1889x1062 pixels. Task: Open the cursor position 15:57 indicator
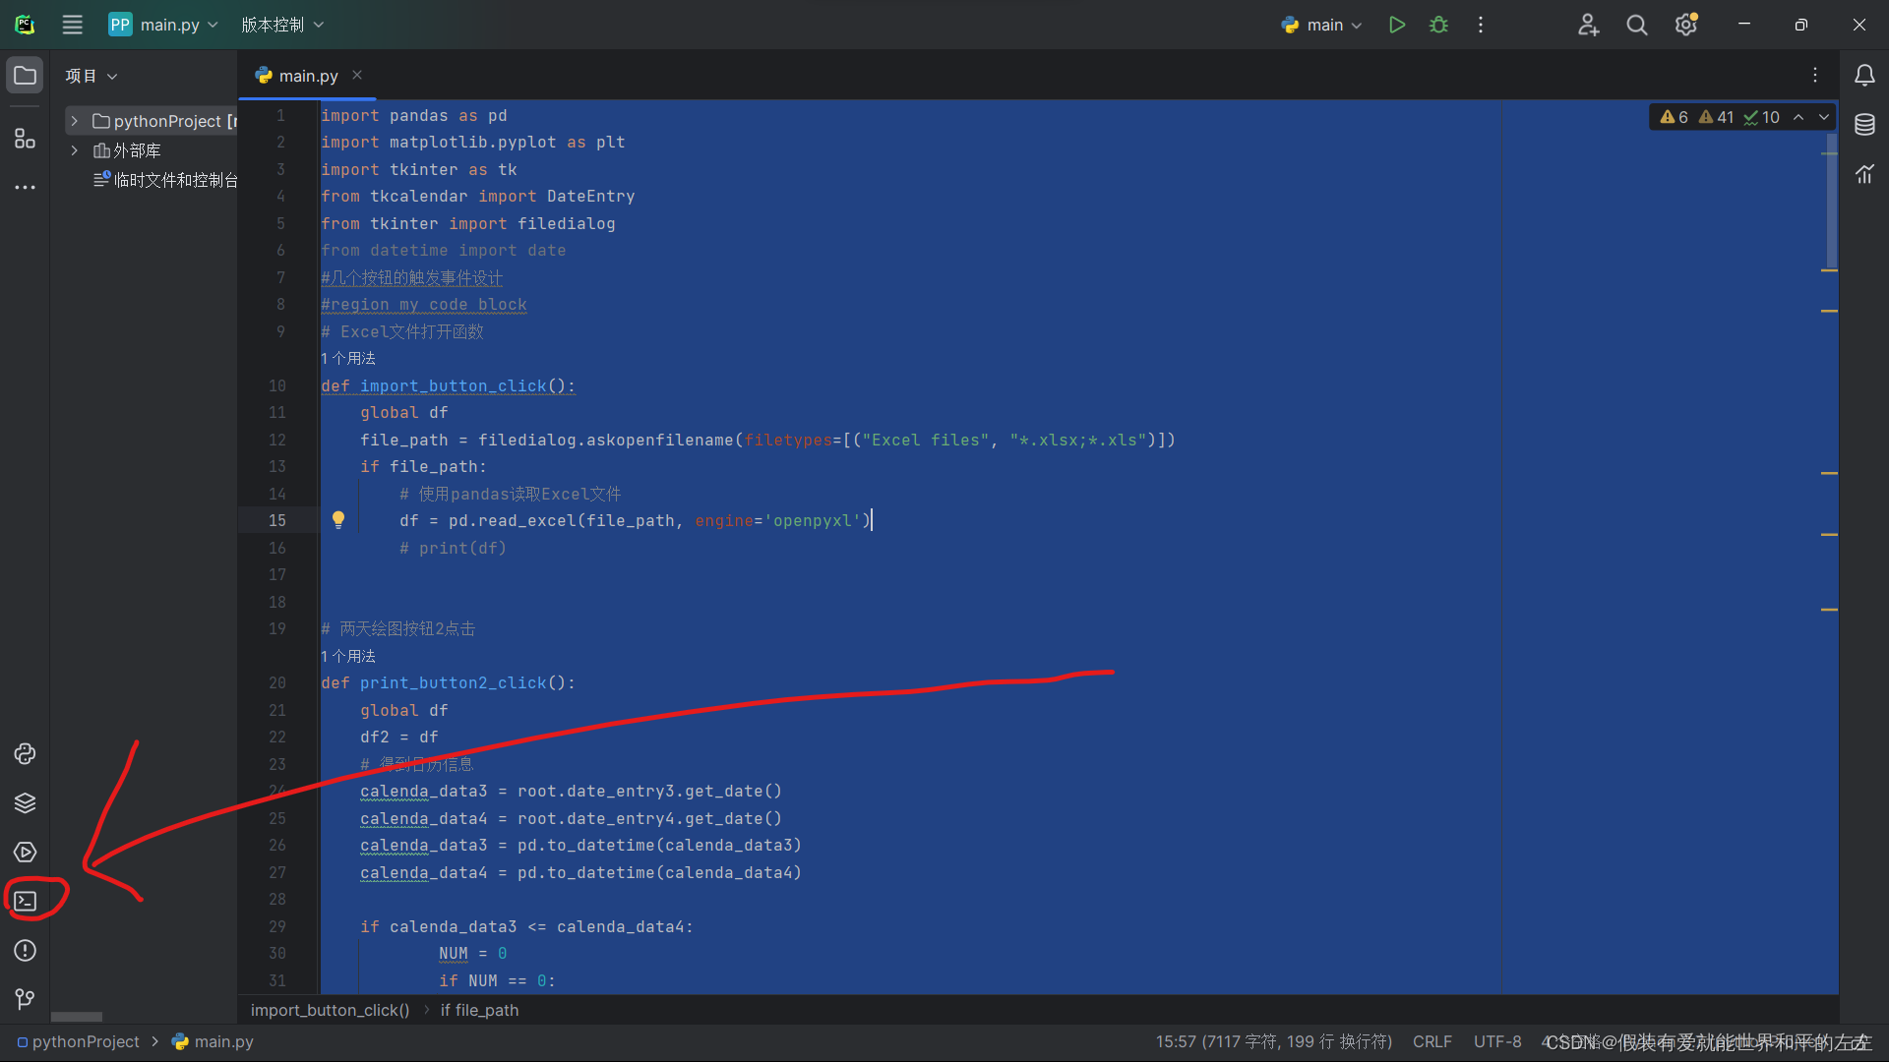(1273, 1041)
